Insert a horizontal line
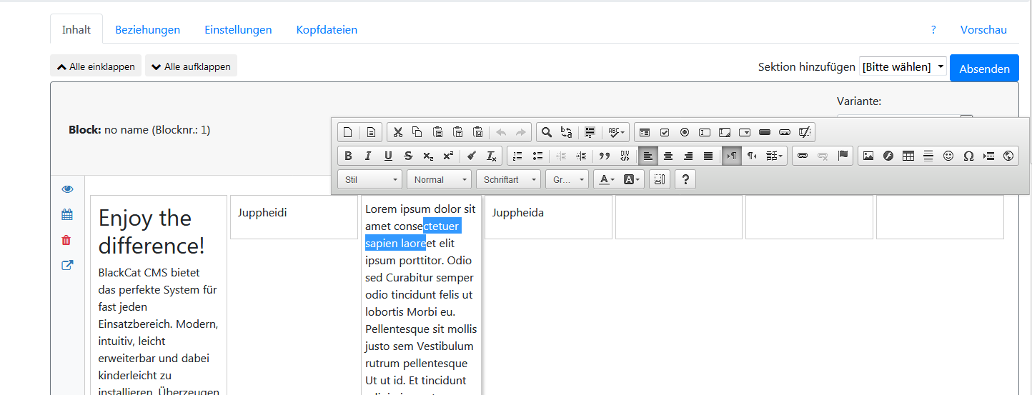This screenshot has height=395, width=1032. tap(928, 156)
